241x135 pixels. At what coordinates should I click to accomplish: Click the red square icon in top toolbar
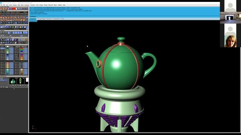point(14,9)
